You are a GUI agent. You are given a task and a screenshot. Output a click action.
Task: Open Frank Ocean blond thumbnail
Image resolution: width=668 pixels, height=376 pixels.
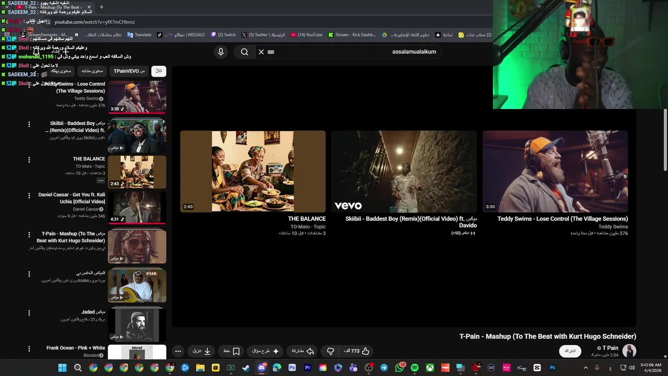click(137, 352)
